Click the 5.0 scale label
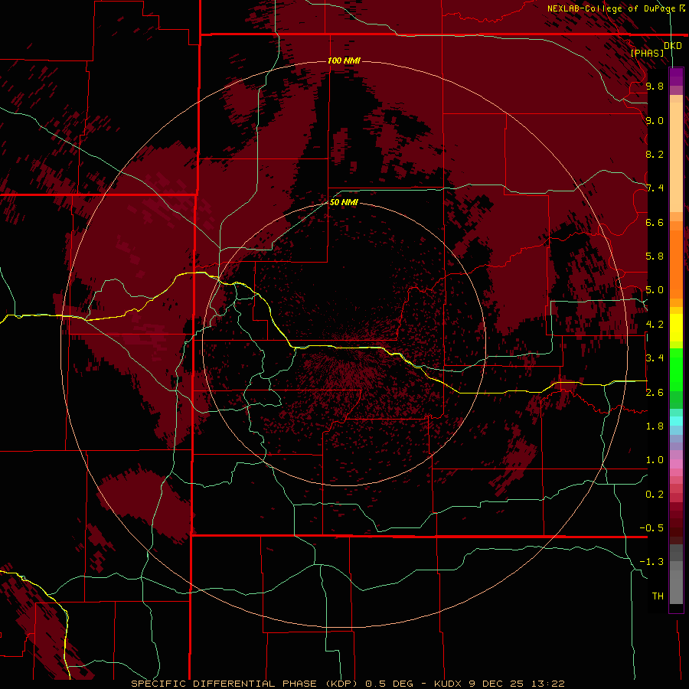 click(x=655, y=290)
